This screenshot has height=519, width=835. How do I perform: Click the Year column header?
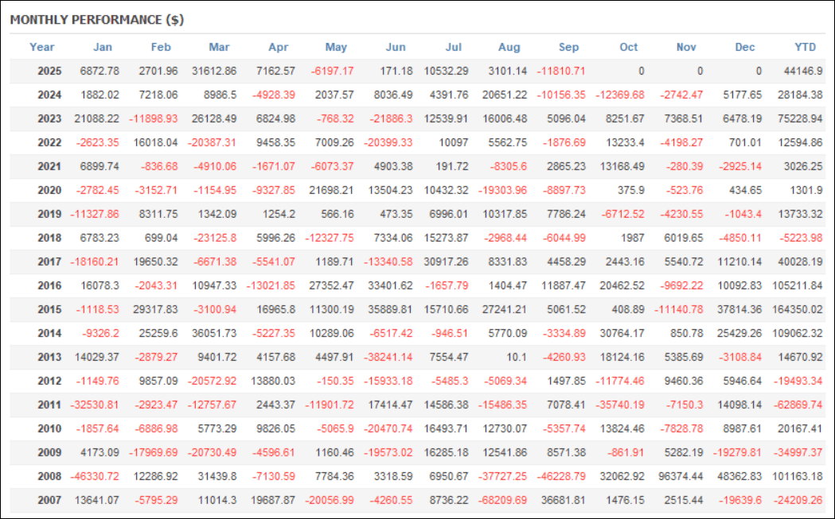click(41, 47)
